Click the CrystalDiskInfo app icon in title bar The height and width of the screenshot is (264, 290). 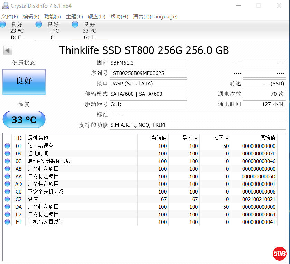point(5,6)
